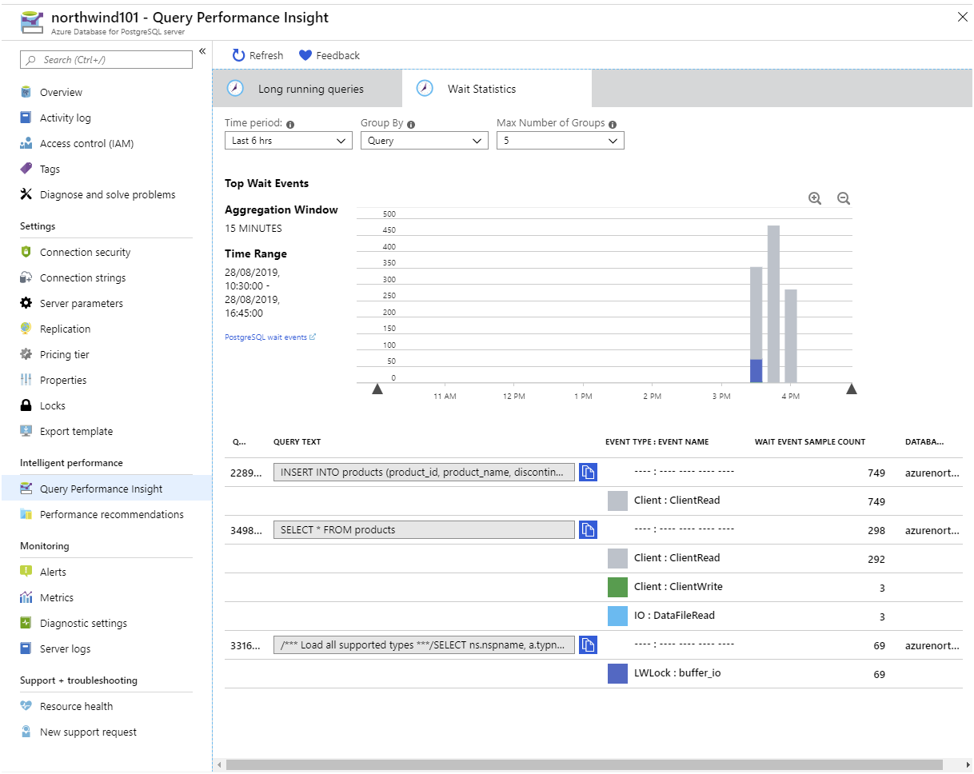Open the Time period dropdown
Viewport: 974px width, 774px height.
tap(289, 140)
